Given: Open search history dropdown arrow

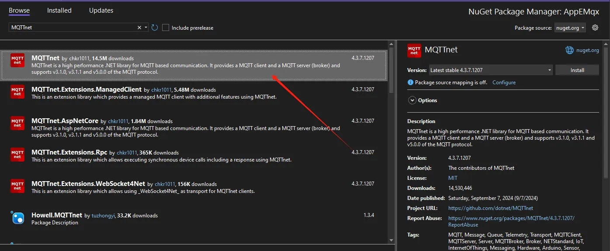Looking at the screenshot, I should pos(146,28).
